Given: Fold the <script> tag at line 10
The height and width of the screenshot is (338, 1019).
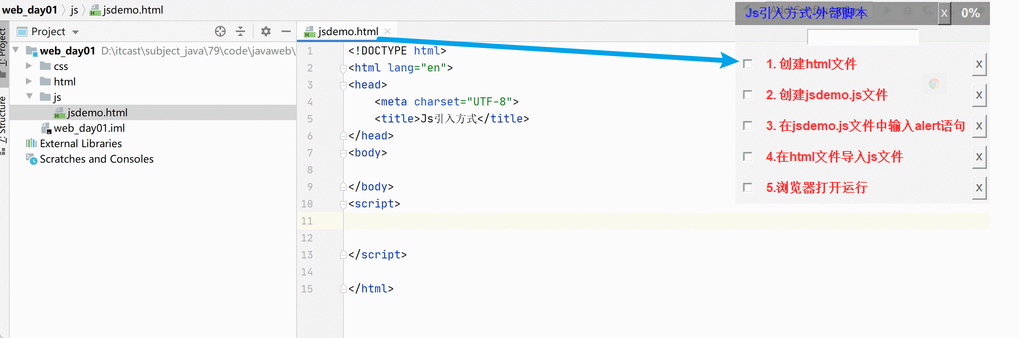Looking at the screenshot, I should (343, 204).
